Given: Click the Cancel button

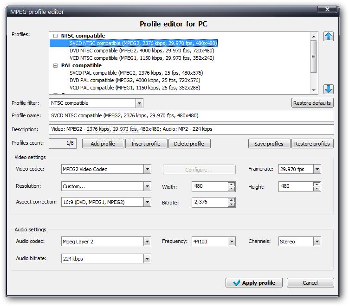Looking at the screenshot, I should point(310,283).
